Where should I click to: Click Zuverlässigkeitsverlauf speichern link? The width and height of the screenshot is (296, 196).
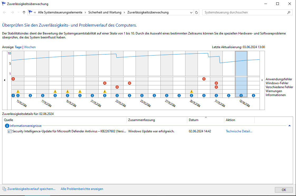click(x=31, y=189)
